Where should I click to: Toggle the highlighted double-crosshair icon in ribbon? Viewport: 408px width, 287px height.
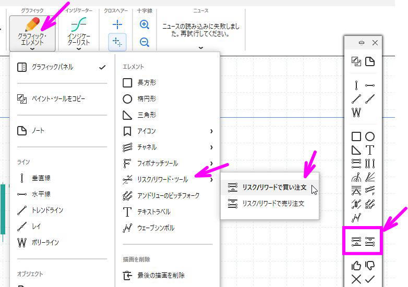click(117, 42)
